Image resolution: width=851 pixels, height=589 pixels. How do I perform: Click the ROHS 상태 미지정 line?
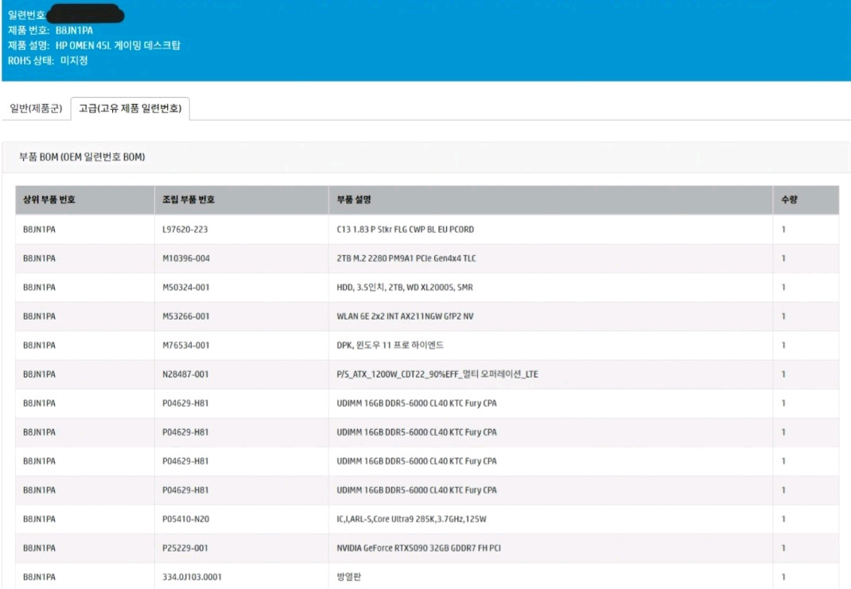tap(48, 60)
